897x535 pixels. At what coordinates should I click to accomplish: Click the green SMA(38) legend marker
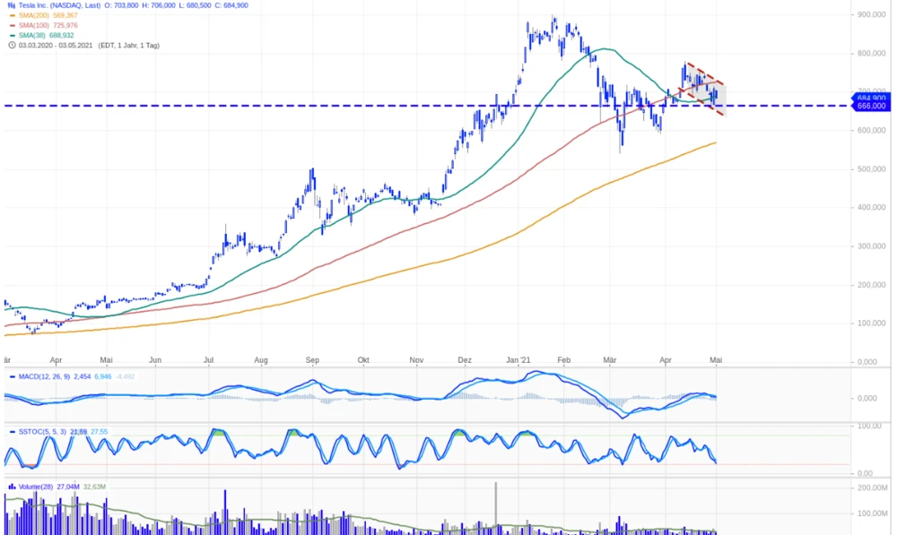click(12, 35)
